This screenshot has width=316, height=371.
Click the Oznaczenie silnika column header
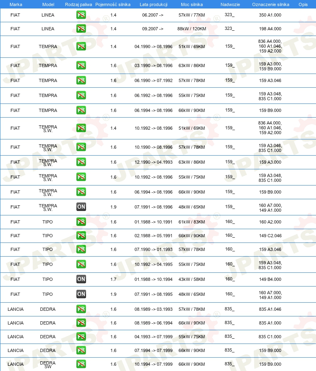271,4
